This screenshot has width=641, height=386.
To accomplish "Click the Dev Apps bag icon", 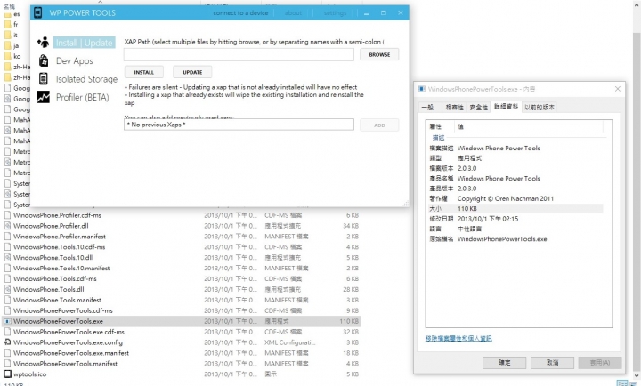I will (x=44, y=60).
